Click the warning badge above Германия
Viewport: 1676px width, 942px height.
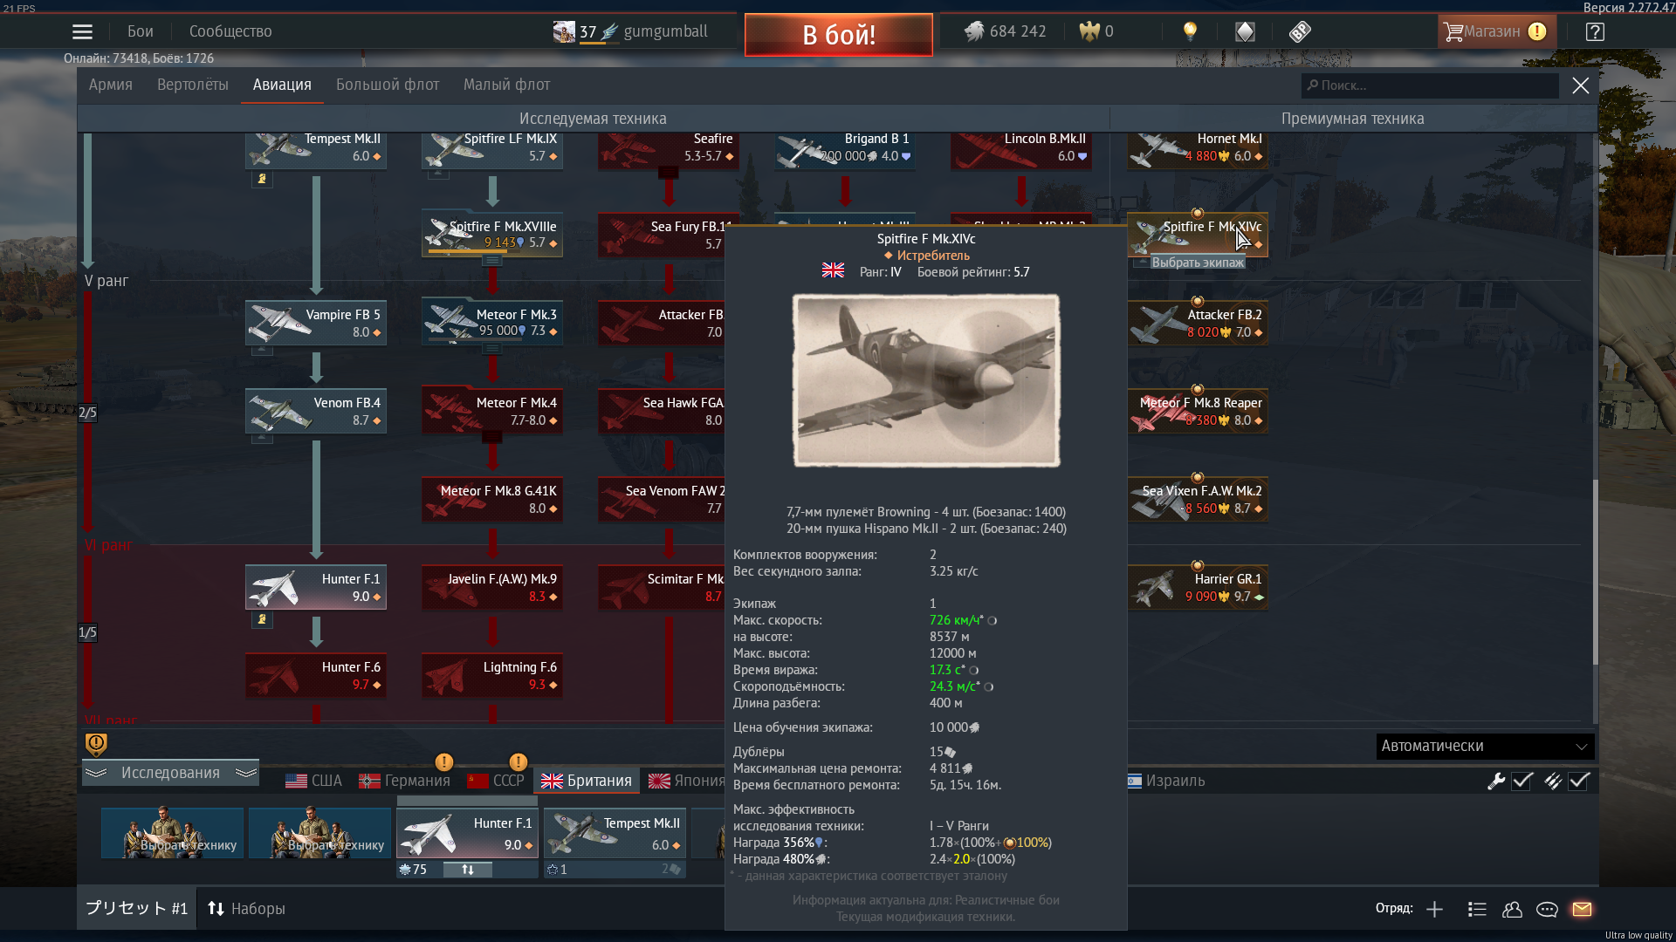[443, 762]
